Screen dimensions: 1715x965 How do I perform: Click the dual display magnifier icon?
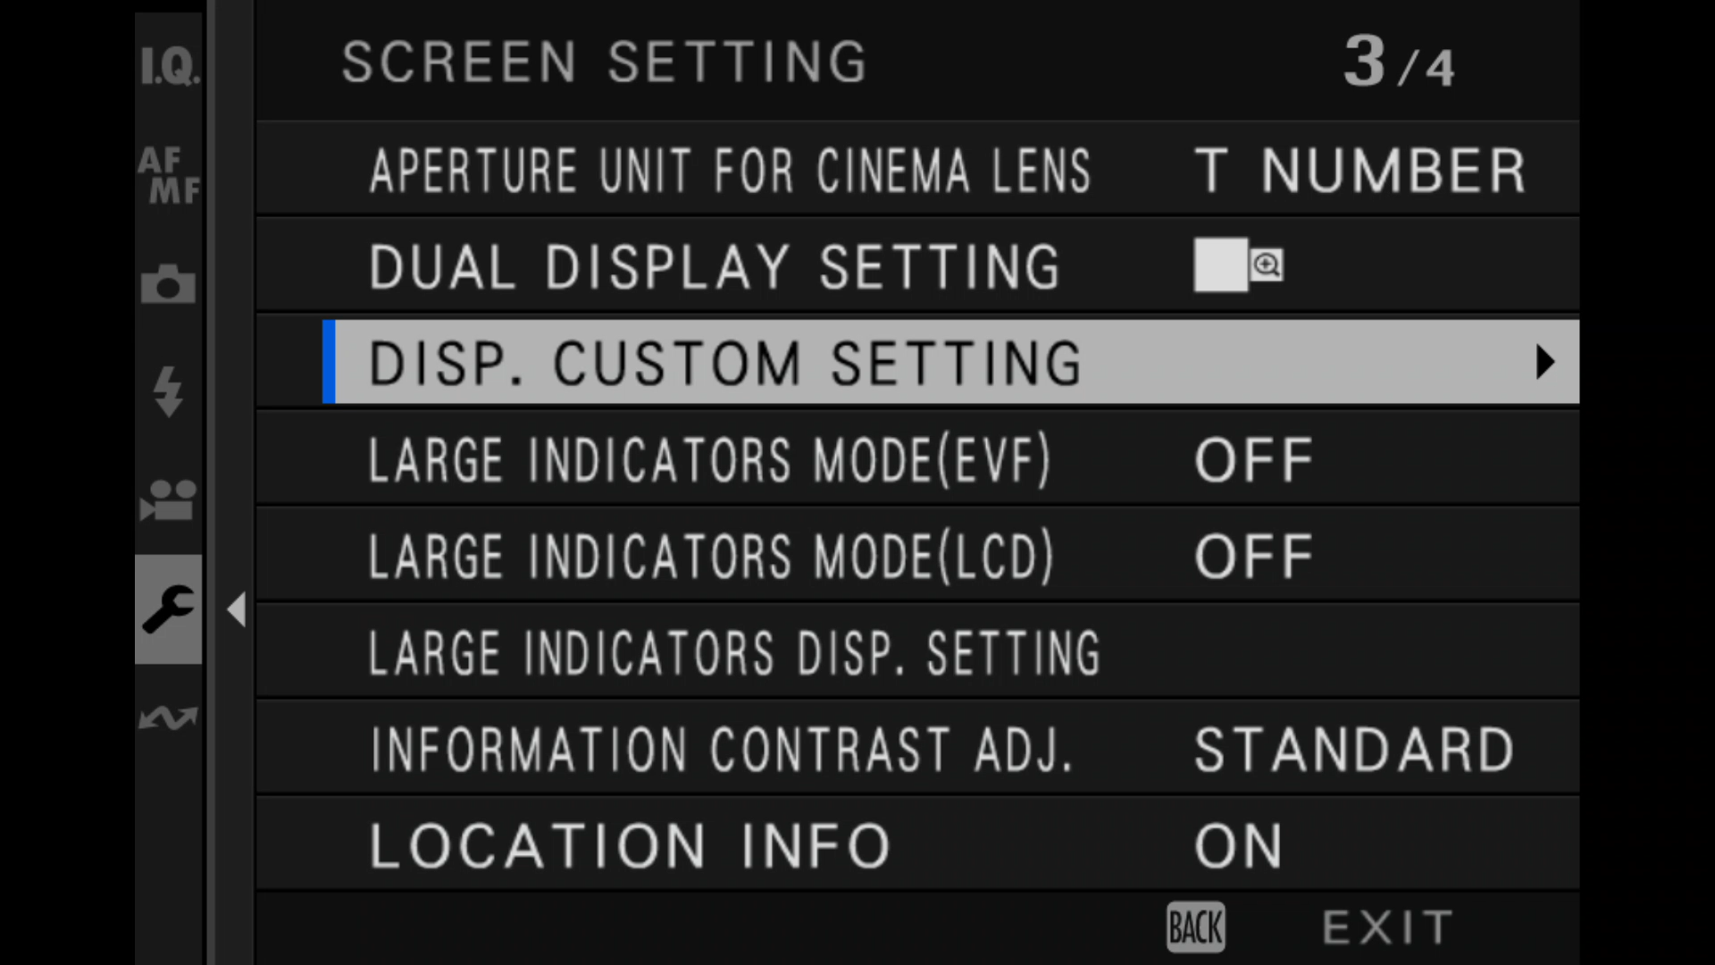pyautogui.click(x=1267, y=265)
